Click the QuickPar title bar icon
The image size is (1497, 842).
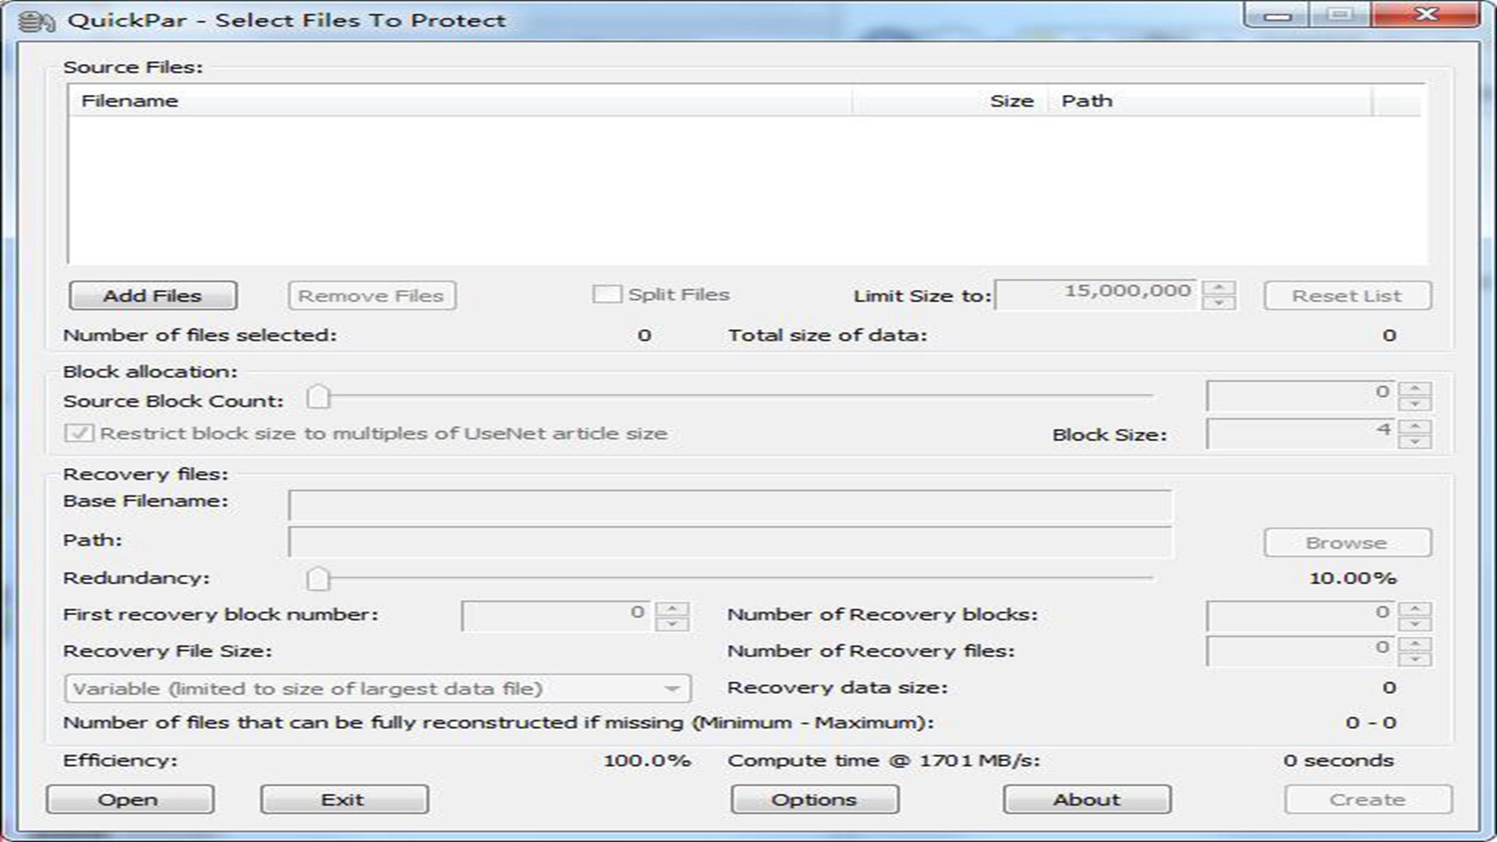(36, 20)
